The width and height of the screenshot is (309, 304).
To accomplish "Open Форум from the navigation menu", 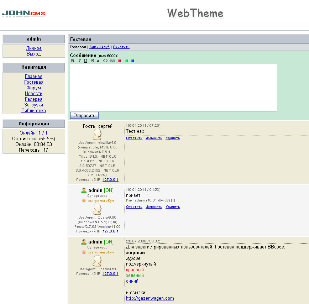I will (x=33, y=88).
